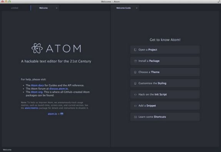Close the Welcome Guide tab
Viewport: 221px width, 152px height.
click(136, 8)
